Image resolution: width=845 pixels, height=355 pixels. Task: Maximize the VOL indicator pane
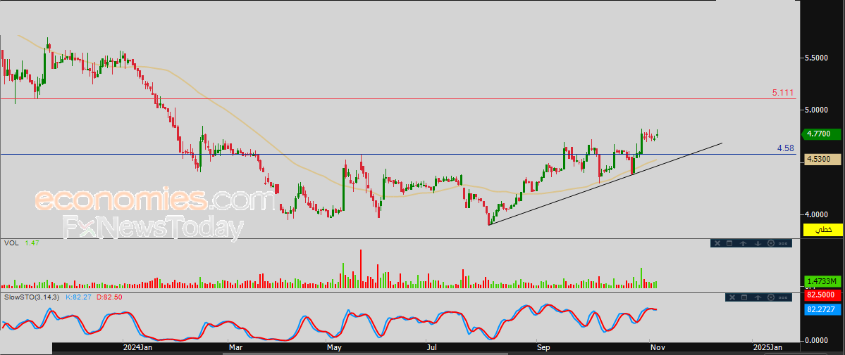[729, 244]
